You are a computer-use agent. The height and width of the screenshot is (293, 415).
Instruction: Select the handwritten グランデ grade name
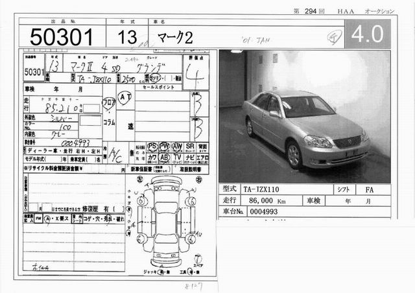point(150,69)
